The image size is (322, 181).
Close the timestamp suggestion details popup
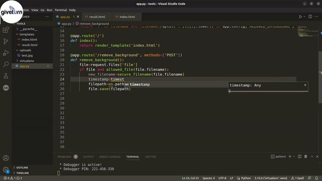pyautogui.click(x=305, y=85)
